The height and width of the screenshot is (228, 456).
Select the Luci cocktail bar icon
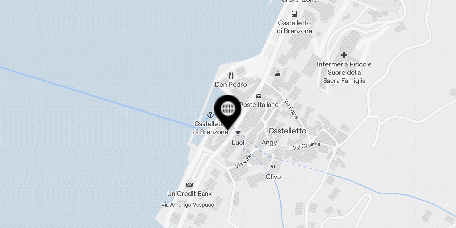click(x=238, y=134)
